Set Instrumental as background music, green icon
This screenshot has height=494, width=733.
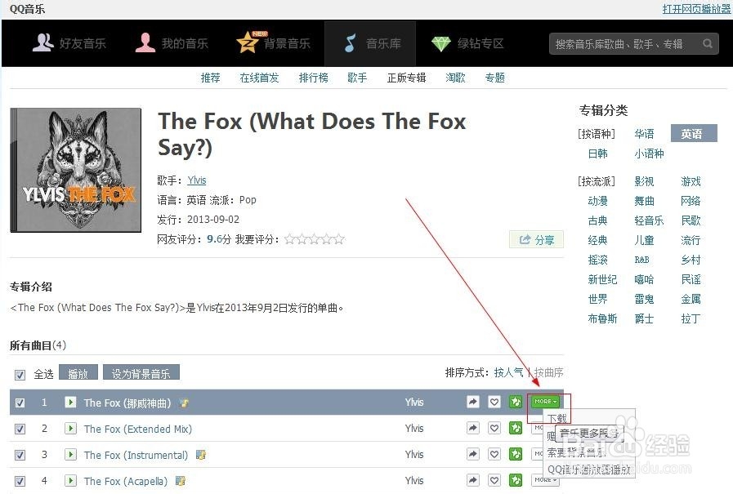(516, 454)
